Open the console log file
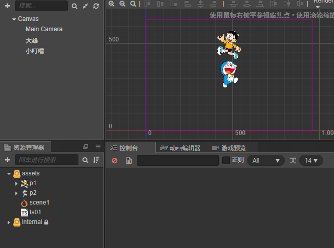Image resolution: width=334 pixels, height=248 pixels. pos(129,161)
